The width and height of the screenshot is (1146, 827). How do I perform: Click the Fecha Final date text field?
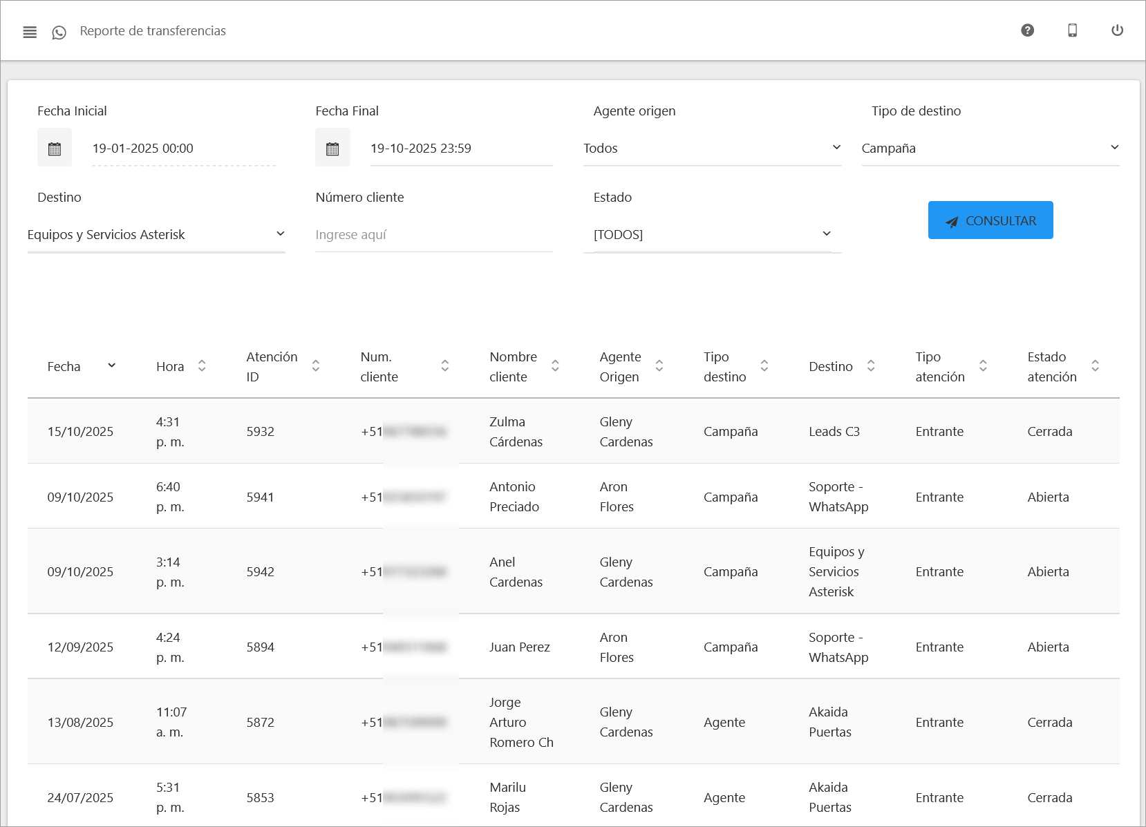(x=461, y=149)
